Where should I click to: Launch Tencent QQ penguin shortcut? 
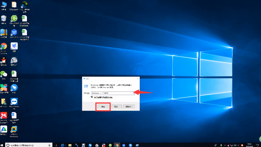click(x=4, y=61)
